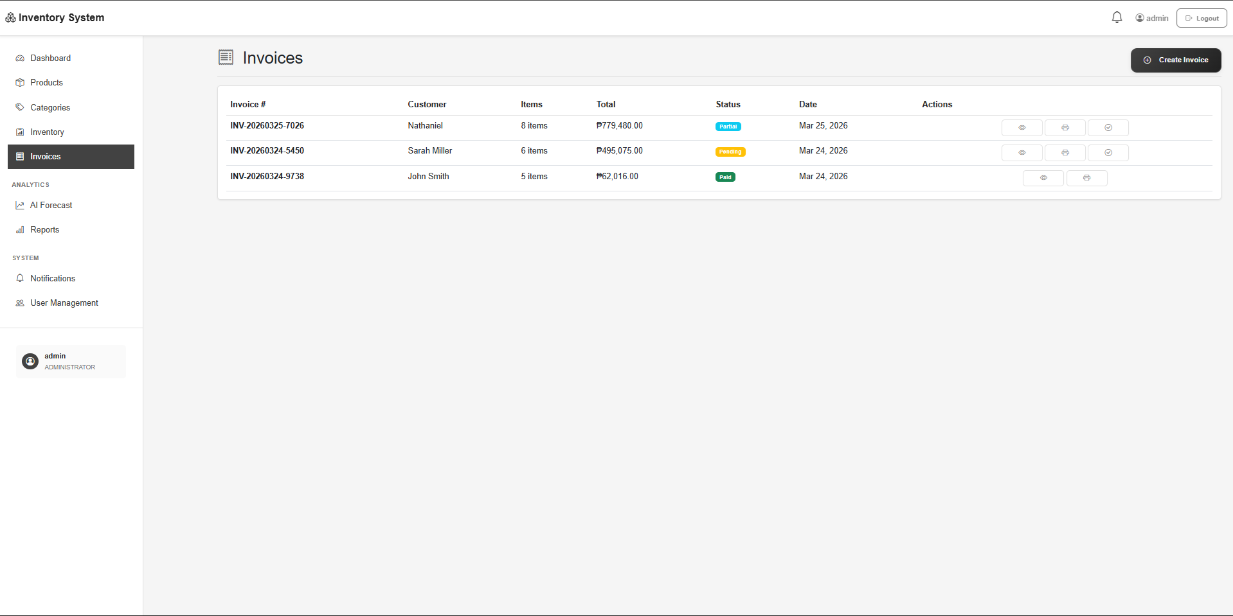Print John Smith's invoice

1086,178
